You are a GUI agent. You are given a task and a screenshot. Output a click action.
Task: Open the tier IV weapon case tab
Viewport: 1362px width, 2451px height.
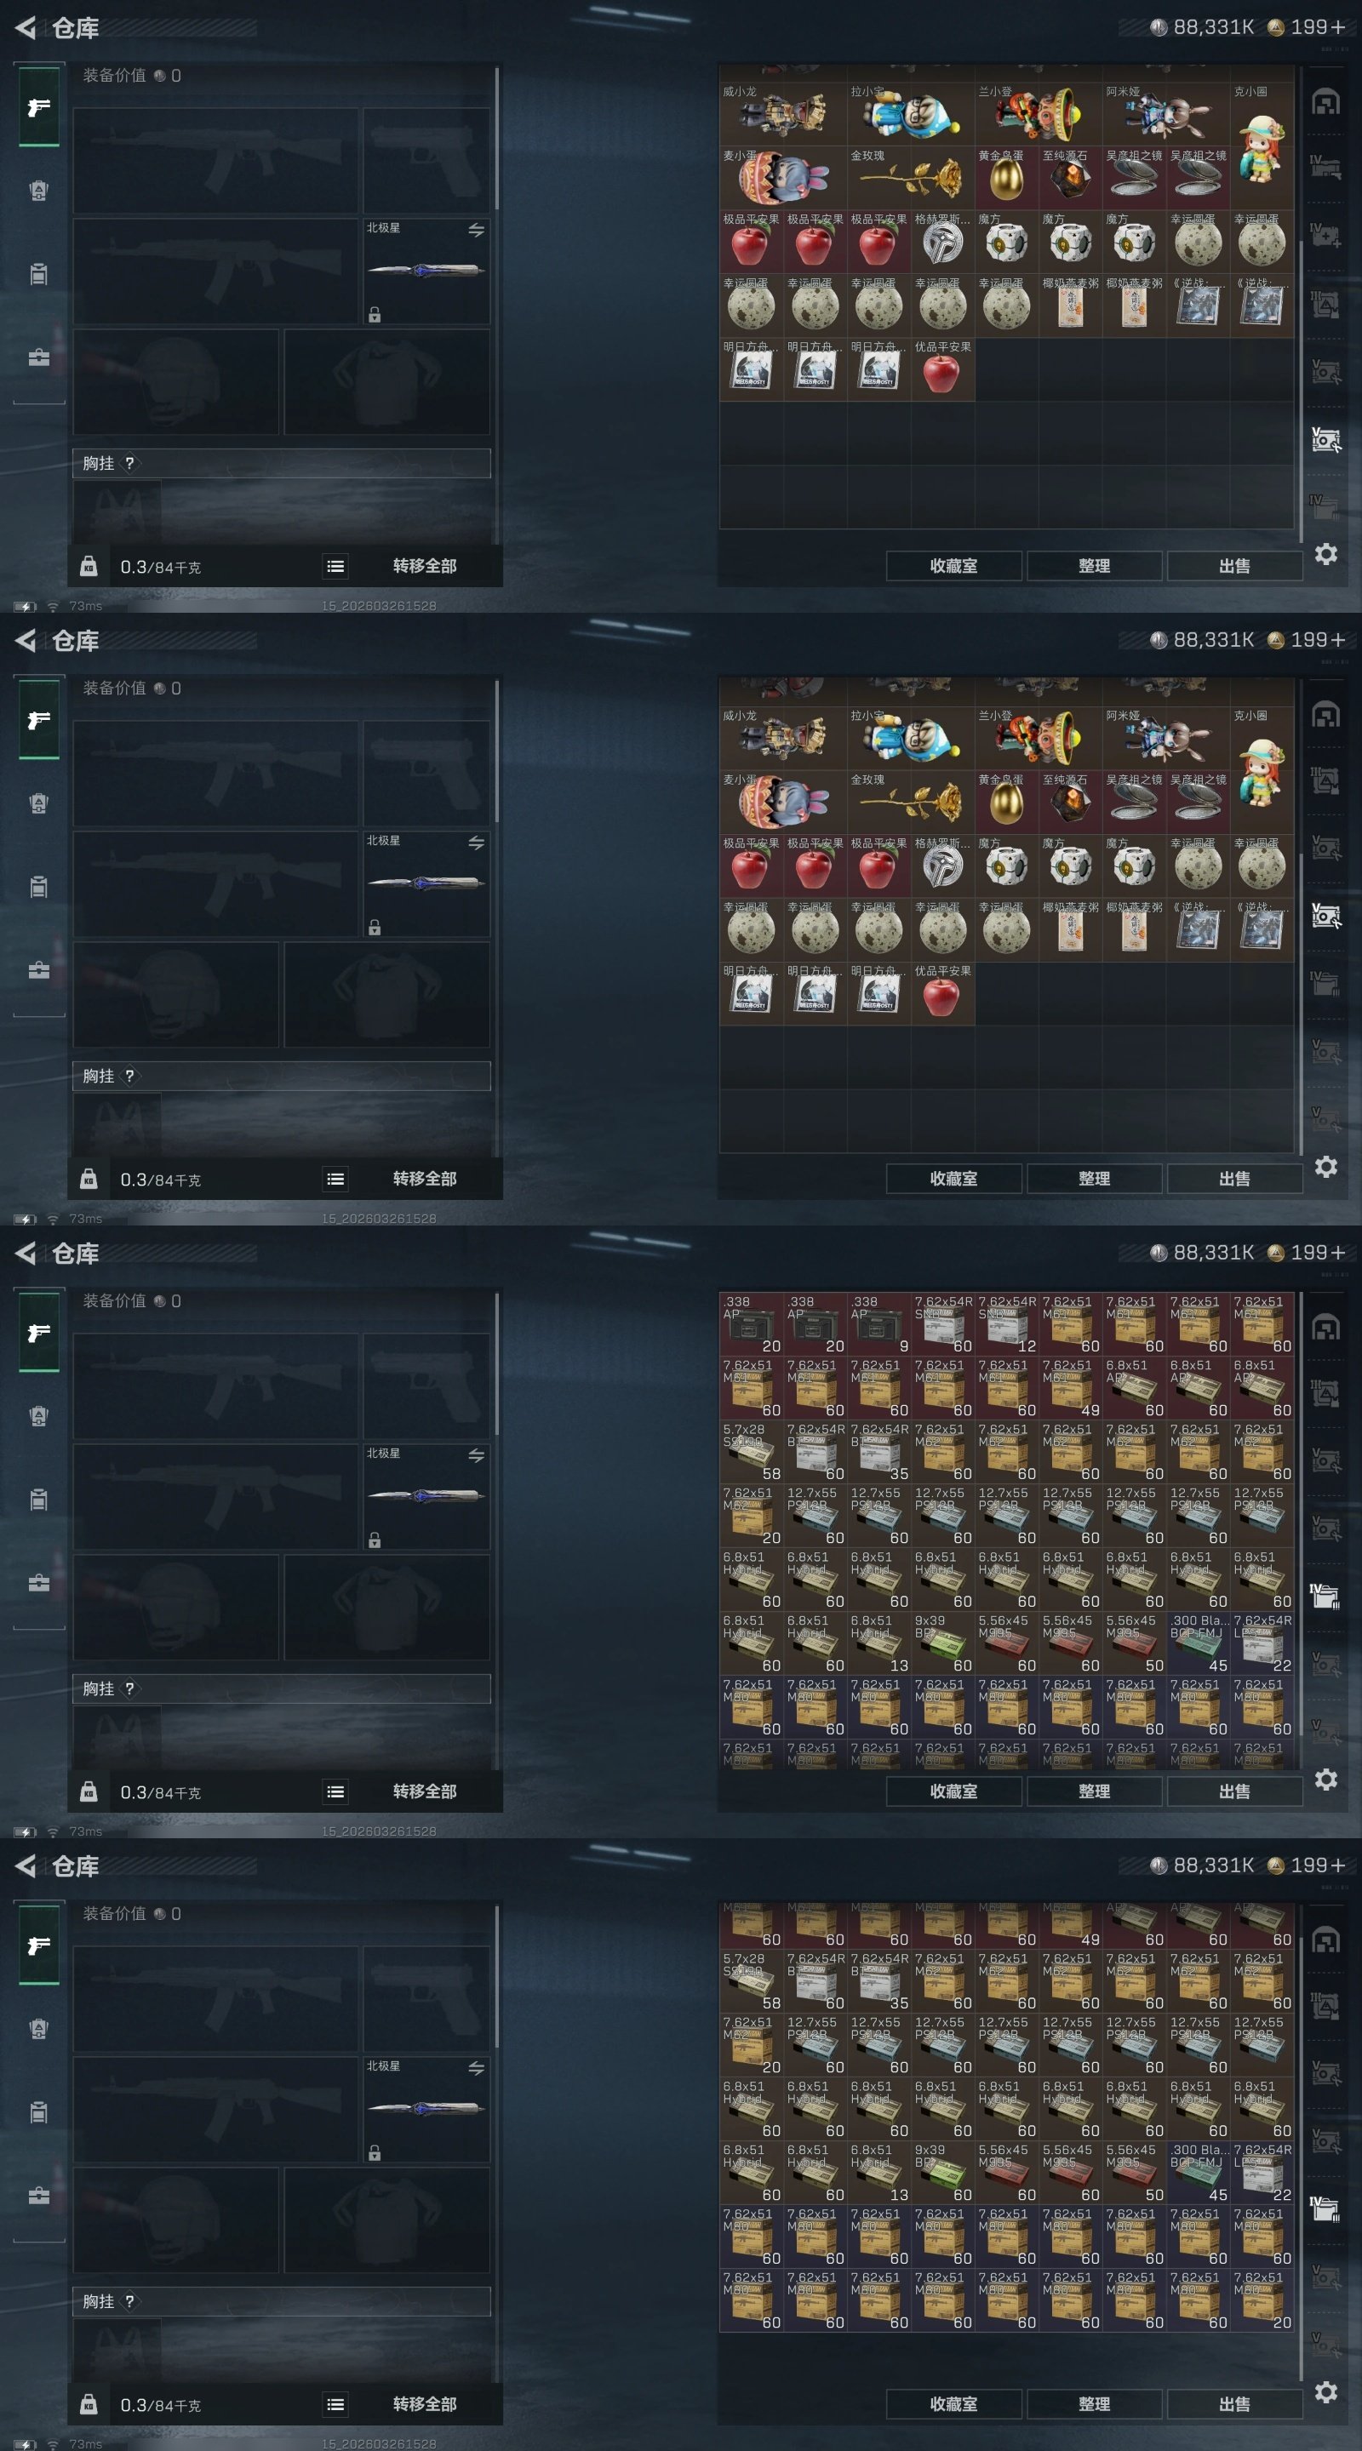pos(1325,168)
